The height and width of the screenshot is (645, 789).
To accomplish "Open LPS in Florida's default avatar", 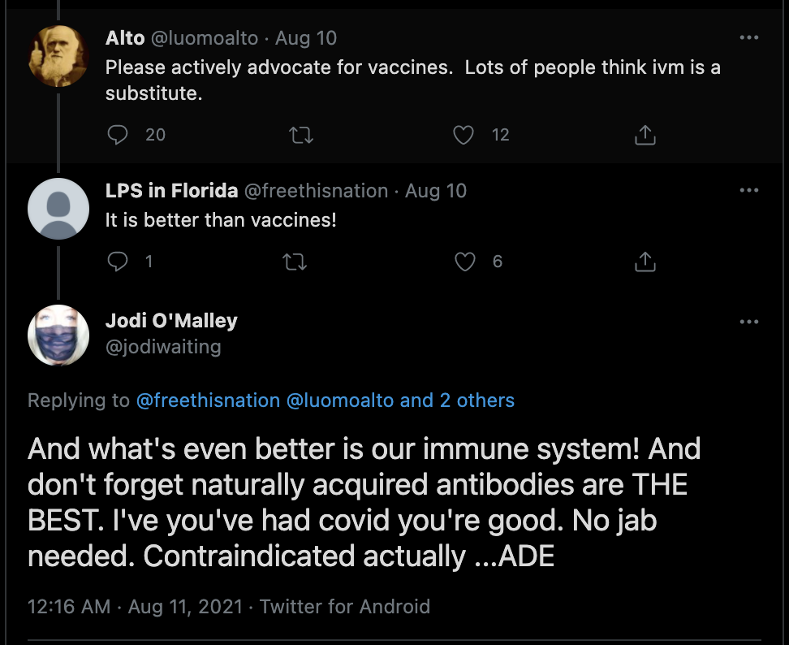I will (58, 209).
